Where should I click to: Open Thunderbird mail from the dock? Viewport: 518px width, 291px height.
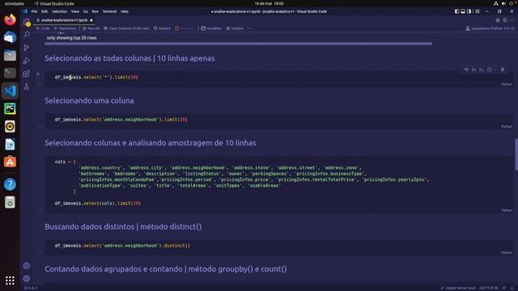(10, 37)
